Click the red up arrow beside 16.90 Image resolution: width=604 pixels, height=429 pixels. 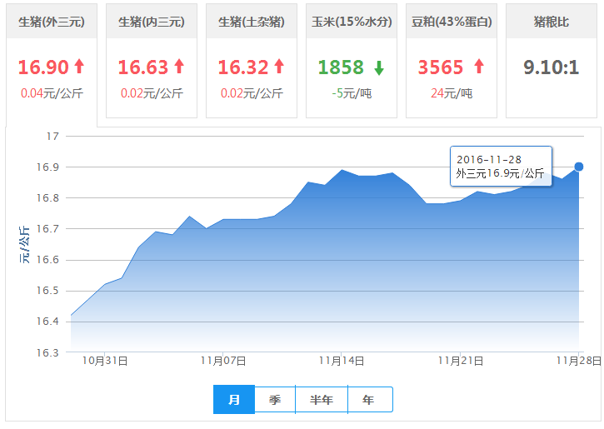(79, 66)
